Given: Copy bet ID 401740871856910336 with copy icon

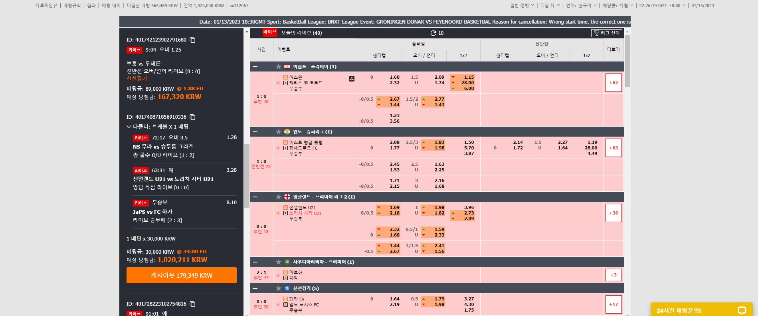Looking at the screenshot, I should coord(192,117).
